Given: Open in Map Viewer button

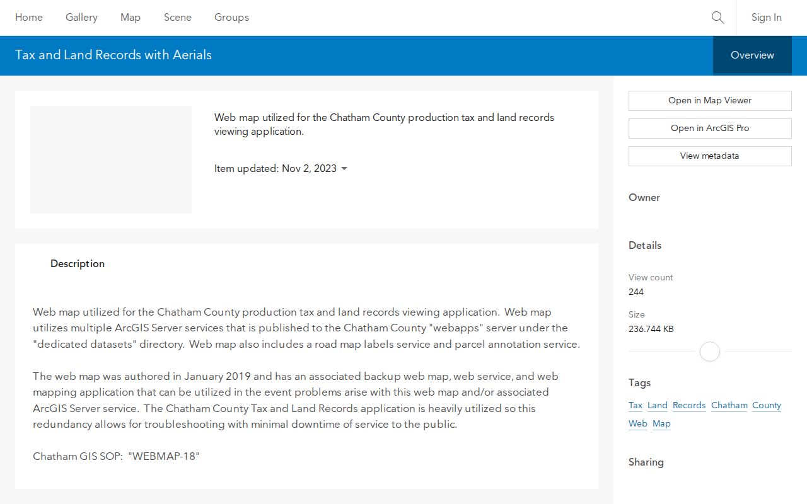Looking at the screenshot, I should [710, 101].
